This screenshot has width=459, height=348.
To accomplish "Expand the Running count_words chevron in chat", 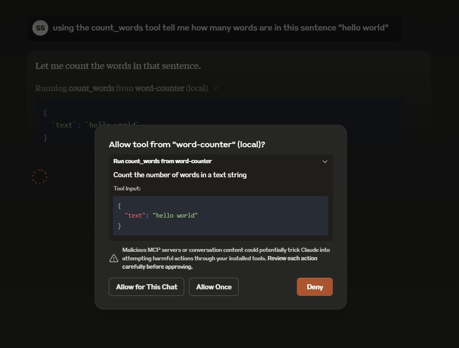I will click(216, 88).
